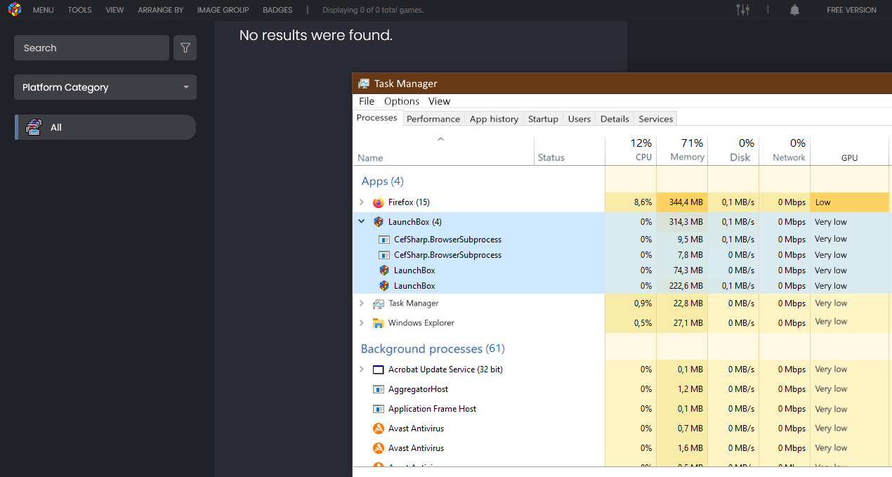
Task: Expand the Firefox process group
Action: [x=362, y=202]
